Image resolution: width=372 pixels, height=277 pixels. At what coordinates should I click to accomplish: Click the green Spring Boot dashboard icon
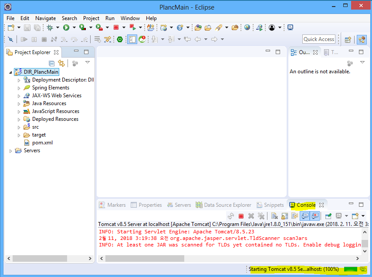[x=120, y=39]
